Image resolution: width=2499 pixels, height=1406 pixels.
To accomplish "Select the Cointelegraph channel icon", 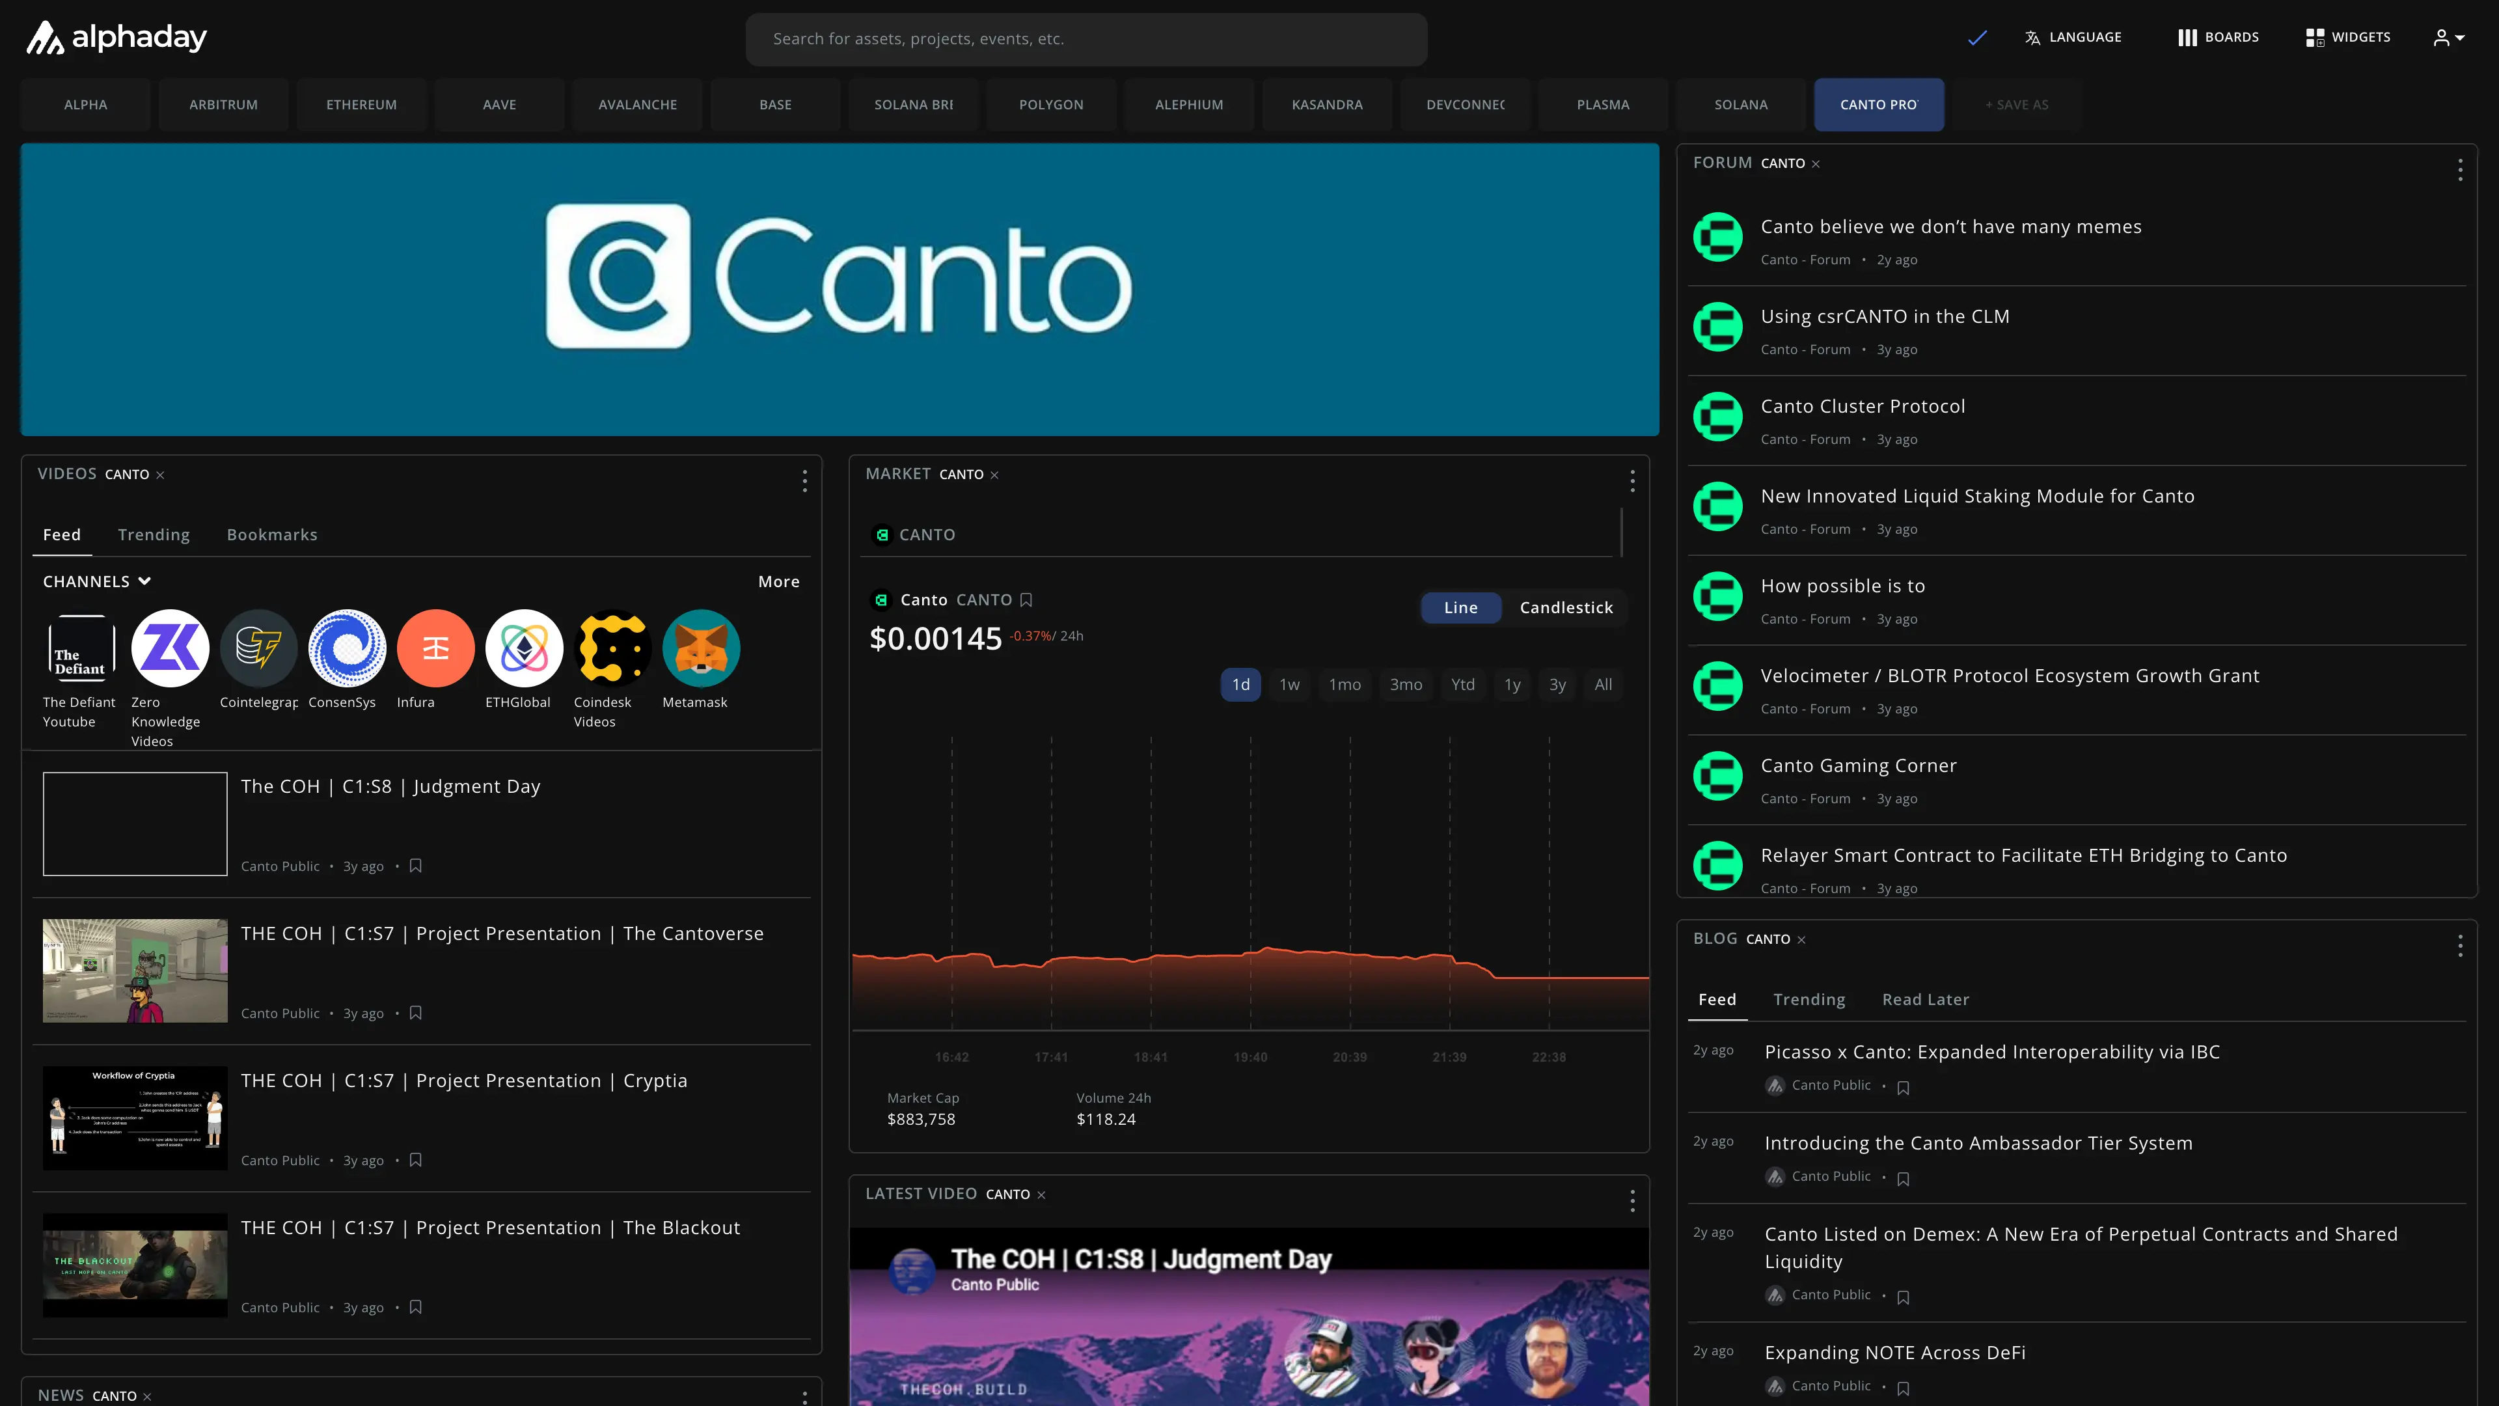I will point(258,648).
